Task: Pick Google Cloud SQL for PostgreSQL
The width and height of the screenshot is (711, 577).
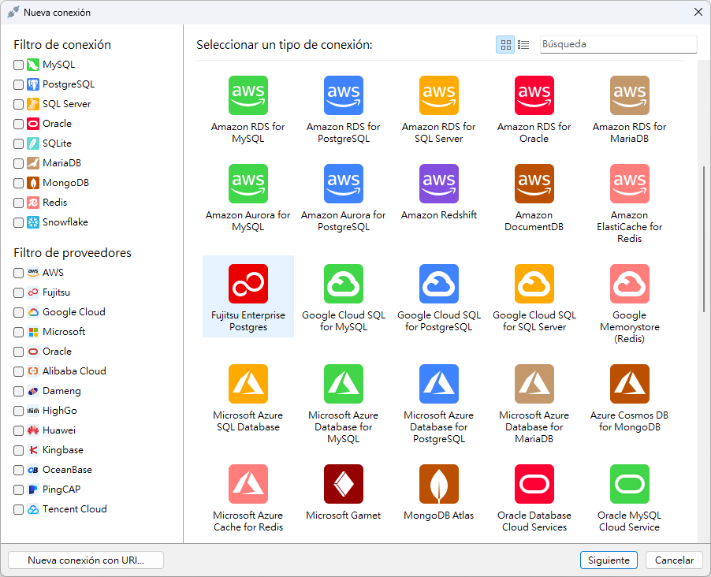Action: pos(438,285)
